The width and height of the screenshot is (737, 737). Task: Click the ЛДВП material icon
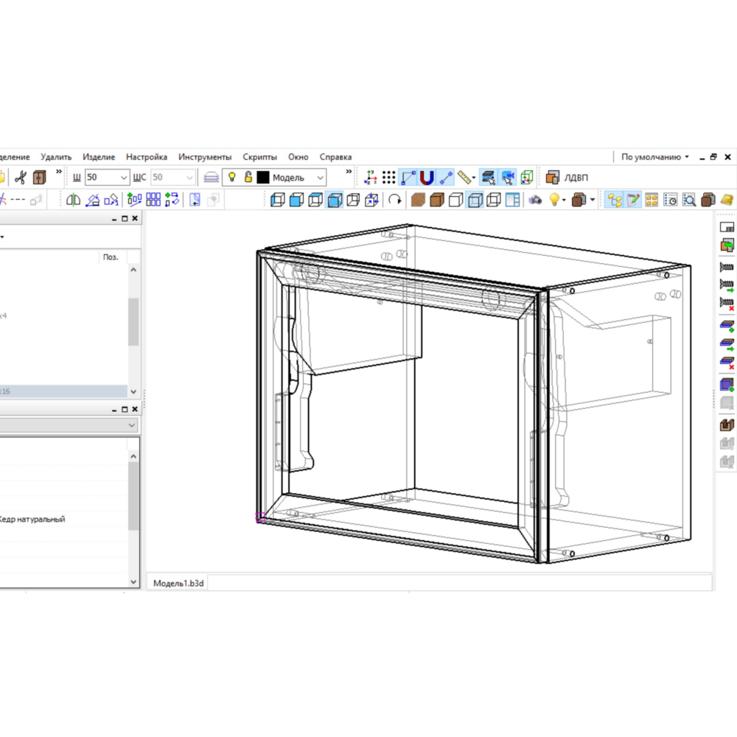(553, 178)
